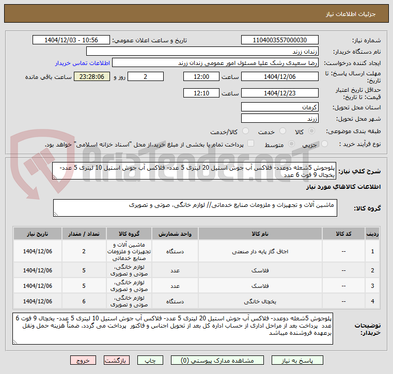Click unit دستگاه in اجاق گاز row
The image size is (393, 374).
pyautogui.click(x=175, y=251)
